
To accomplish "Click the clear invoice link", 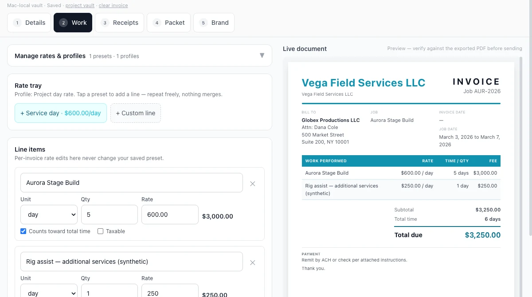I will click(x=113, y=6).
